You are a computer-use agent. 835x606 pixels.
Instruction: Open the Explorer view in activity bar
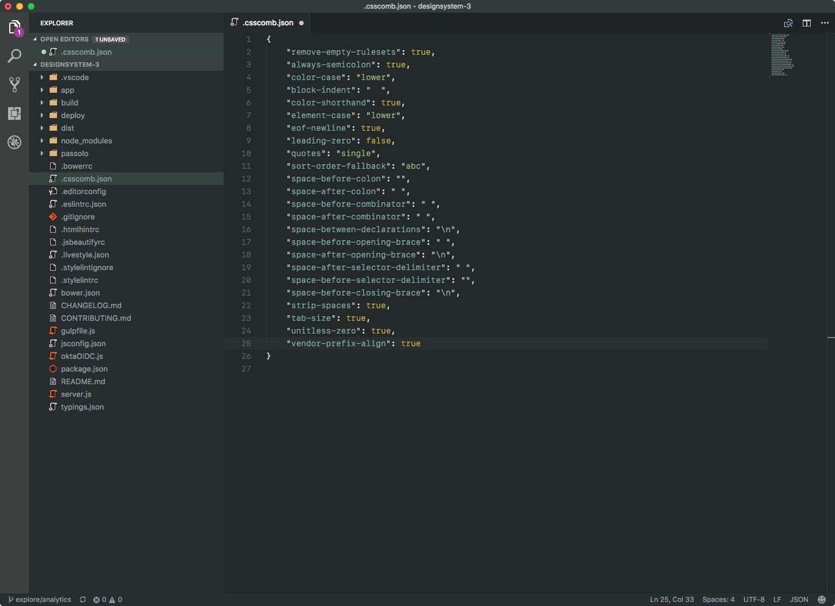(x=14, y=27)
